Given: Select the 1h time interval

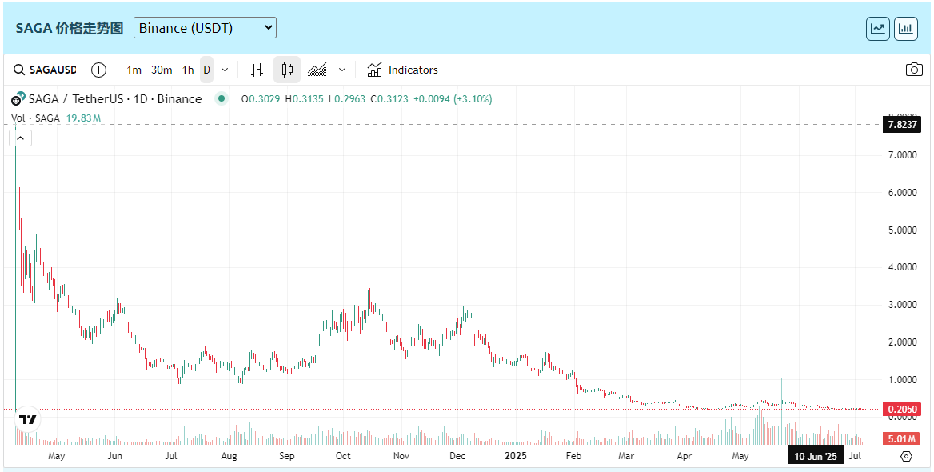Looking at the screenshot, I should click(x=188, y=70).
